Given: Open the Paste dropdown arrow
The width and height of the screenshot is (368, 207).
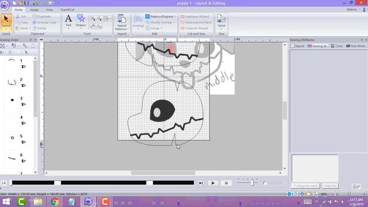Looking at the screenshot, I should point(30,28).
